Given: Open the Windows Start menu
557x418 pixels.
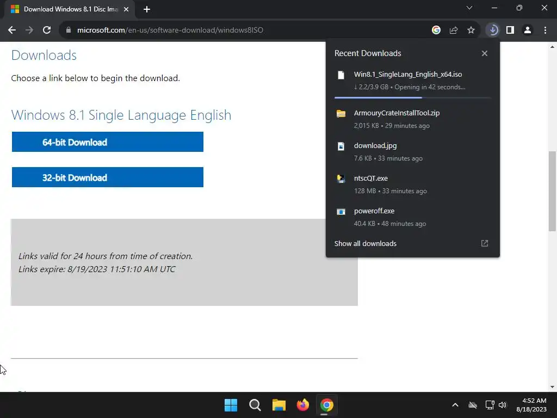Looking at the screenshot, I should click(231, 405).
